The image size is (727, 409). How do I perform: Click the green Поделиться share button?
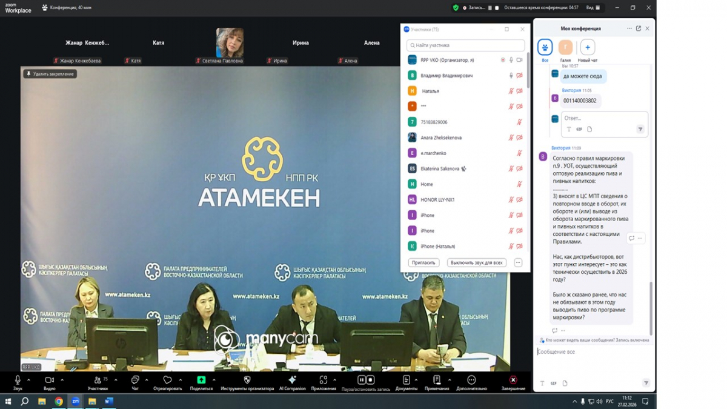tap(201, 380)
